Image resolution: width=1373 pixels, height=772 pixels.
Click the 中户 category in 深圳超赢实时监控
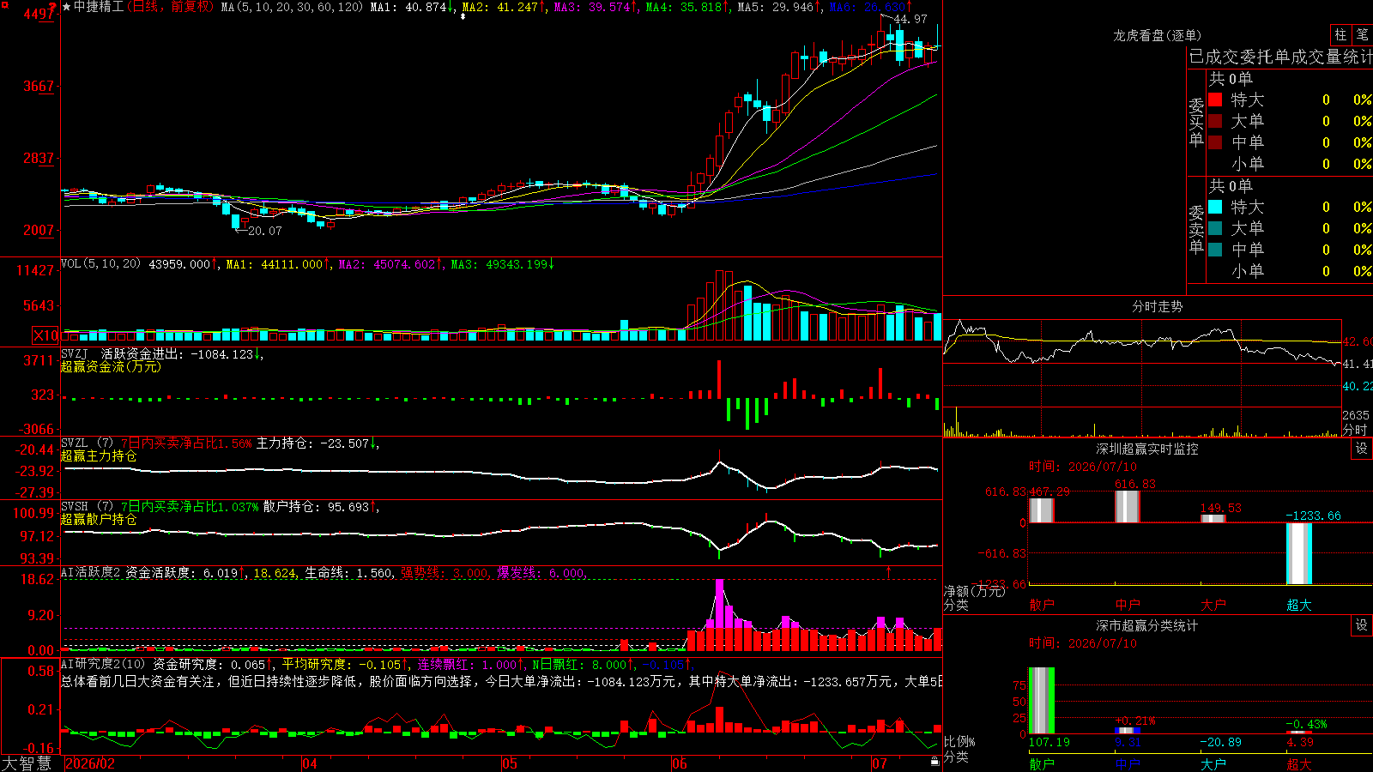[1128, 605]
